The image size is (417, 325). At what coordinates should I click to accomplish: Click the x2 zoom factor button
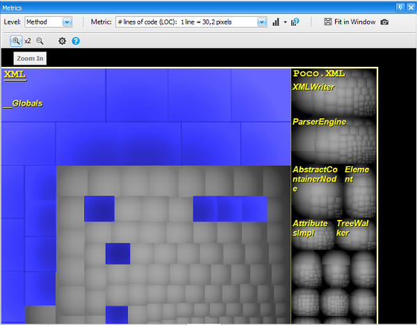pos(27,41)
